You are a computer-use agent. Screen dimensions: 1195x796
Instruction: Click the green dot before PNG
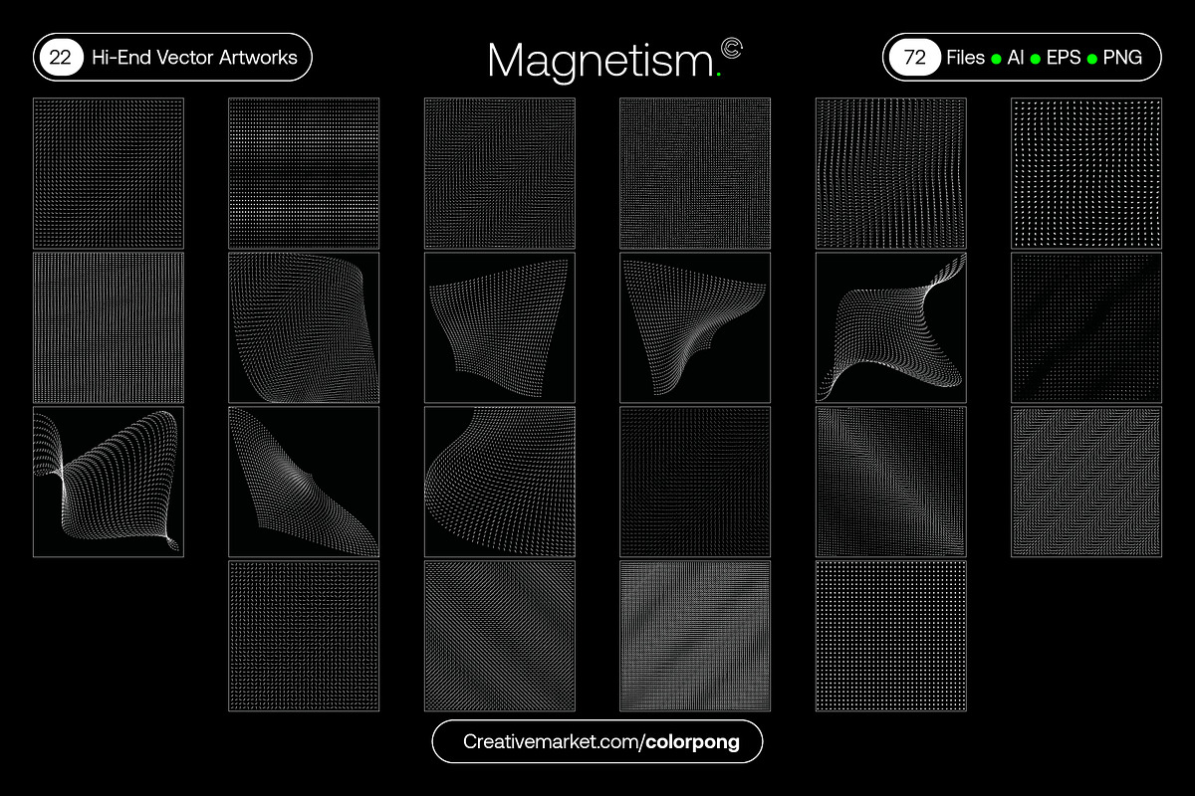point(1093,59)
